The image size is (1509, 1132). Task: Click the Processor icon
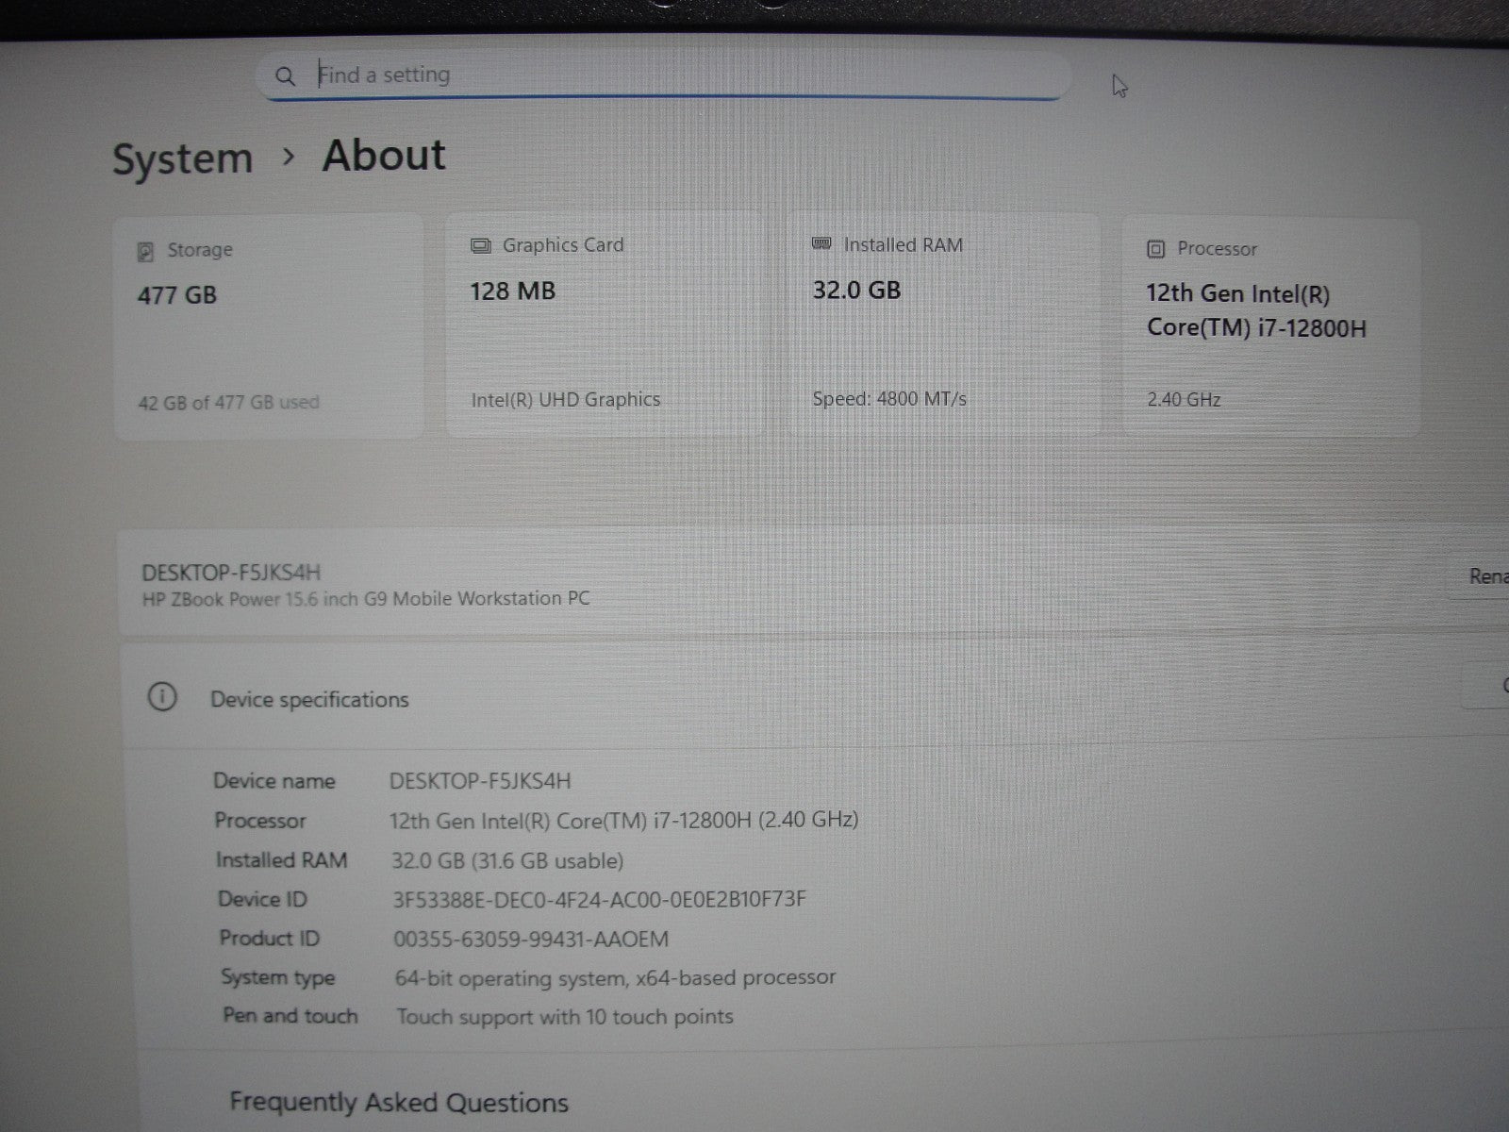[1155, 249]
